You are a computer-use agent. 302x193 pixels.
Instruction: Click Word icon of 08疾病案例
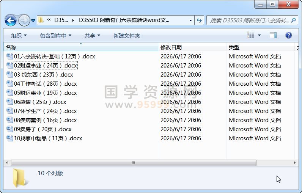pos(9,120)
